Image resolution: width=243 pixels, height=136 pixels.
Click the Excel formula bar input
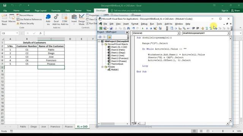[x=71, y=33]
